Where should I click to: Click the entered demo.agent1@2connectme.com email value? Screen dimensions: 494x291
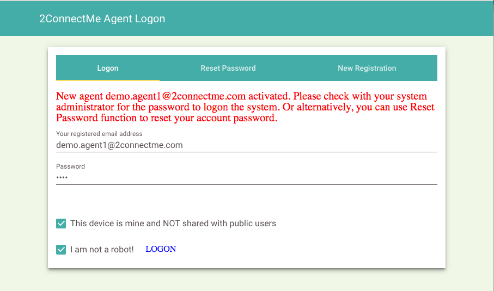[x=119, y=145]
